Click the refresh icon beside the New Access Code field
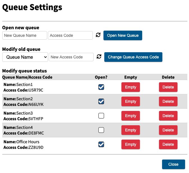189x173 pixels. [x=99, y=56]
